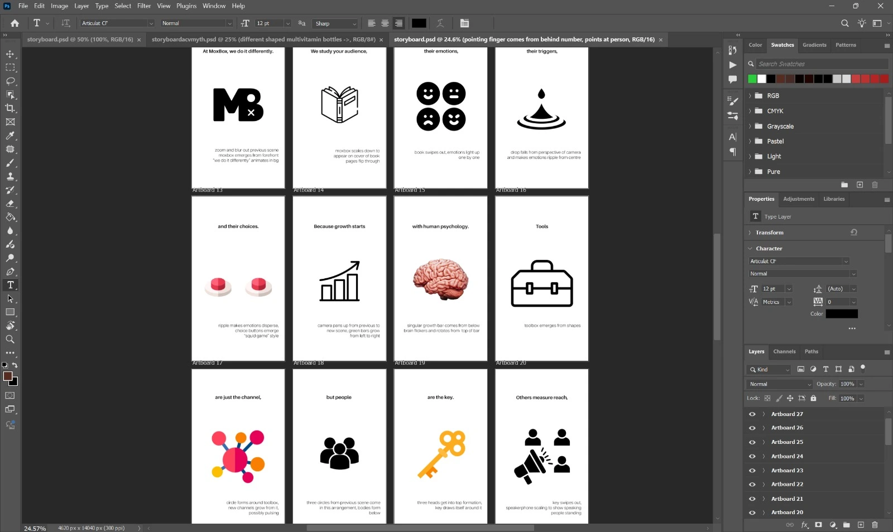
Task: Click the green swatch in Swatches
Action: point(752,79)
